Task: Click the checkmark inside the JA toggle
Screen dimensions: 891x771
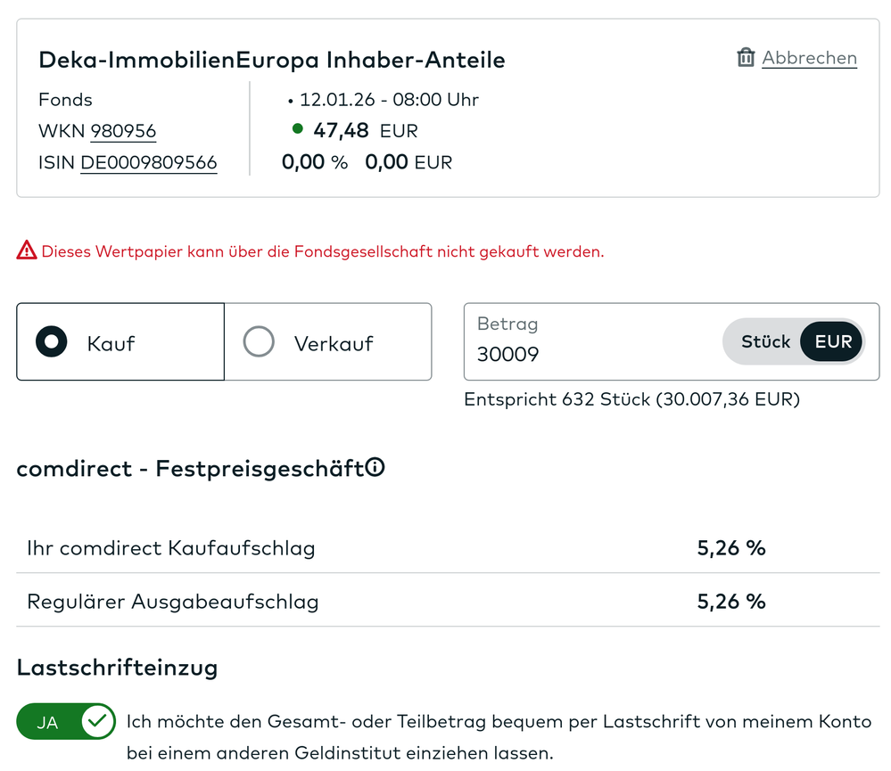Action: [98, 721]
